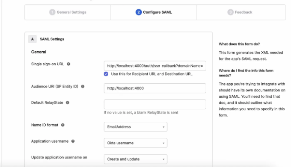Image resolution: width=291 pixels, height=167 pixels.
Task: Click the 'A' section badge
Action: [33, 39]
